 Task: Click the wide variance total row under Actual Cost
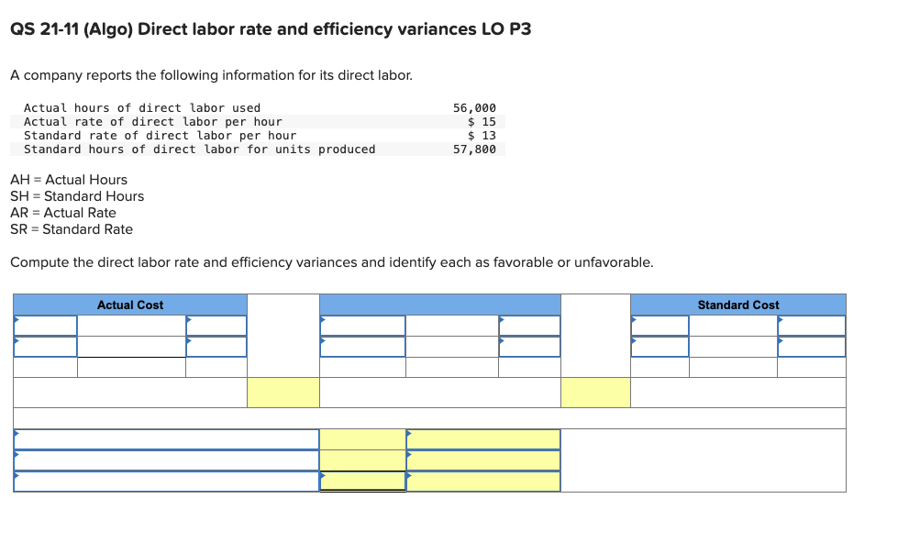pos(128,392)
